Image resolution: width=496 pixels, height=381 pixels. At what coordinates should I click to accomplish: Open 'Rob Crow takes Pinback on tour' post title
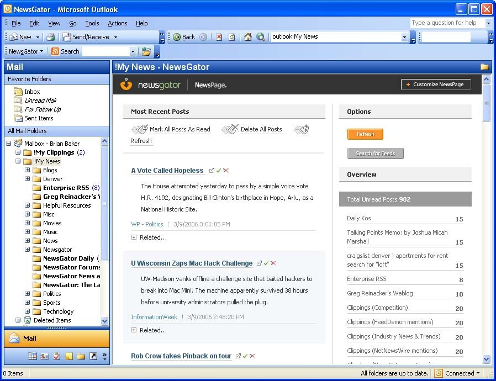tap(181, 356)
